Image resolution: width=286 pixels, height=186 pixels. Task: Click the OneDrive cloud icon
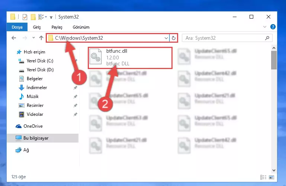tap(19, 126)
